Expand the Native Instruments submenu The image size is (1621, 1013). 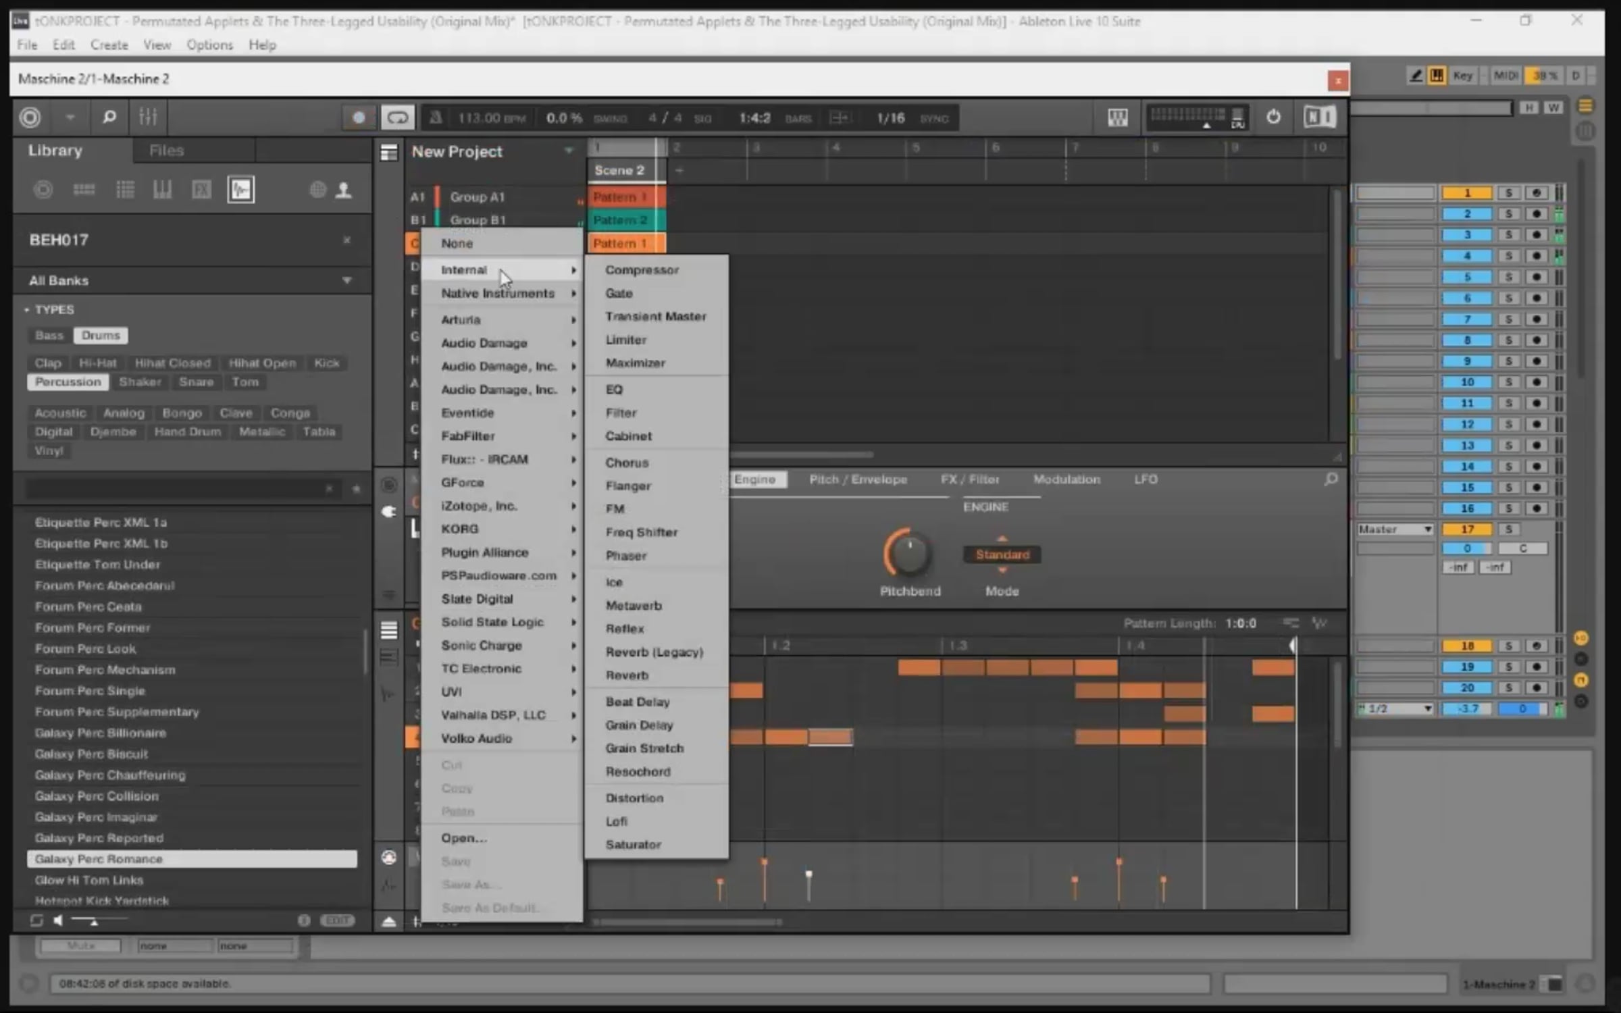(x=498, y=293)
